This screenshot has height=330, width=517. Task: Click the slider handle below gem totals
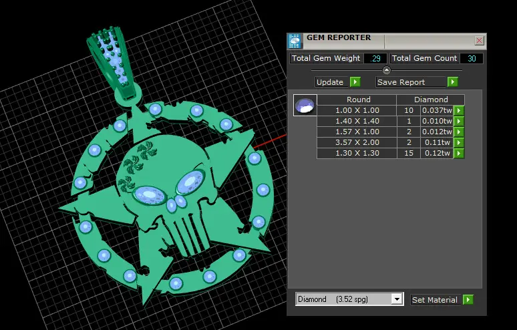click(387, 70)
